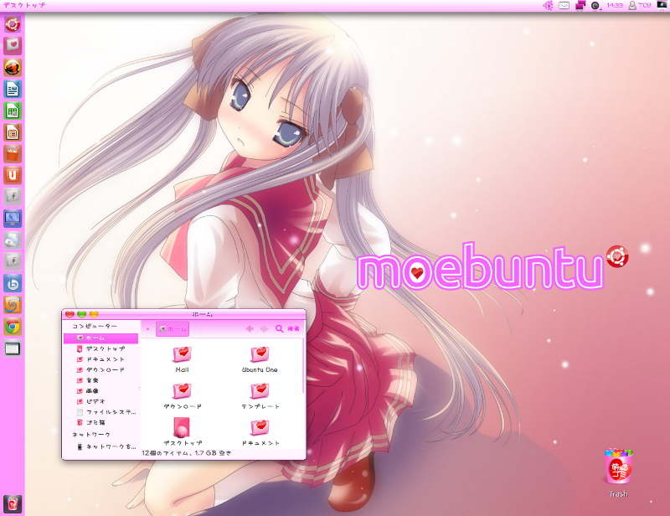Click the small arrow left of path bar
The width and height of the screenshot is (670, 516).
[x=148, y=328]
